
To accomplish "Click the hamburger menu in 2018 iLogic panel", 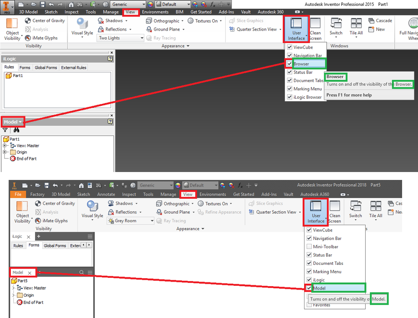I will pos(90,236).
